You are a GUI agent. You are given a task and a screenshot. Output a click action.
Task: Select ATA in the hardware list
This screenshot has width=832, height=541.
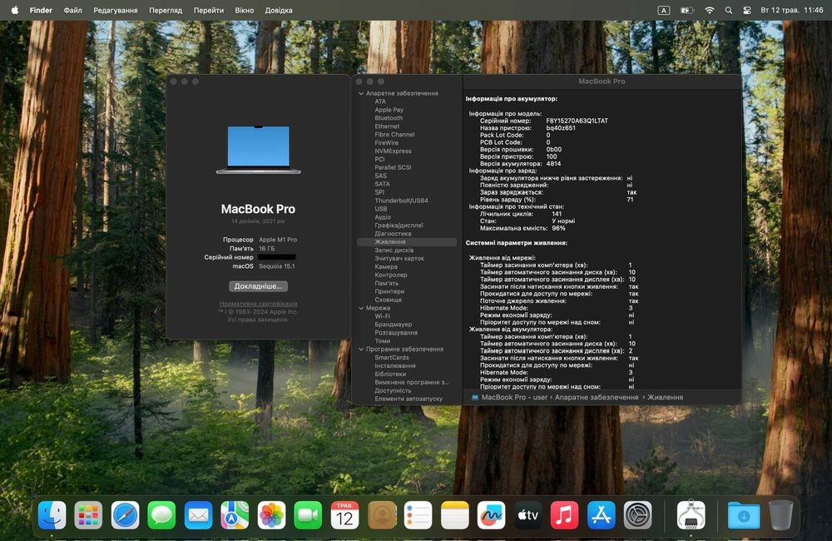click(380, 102)
